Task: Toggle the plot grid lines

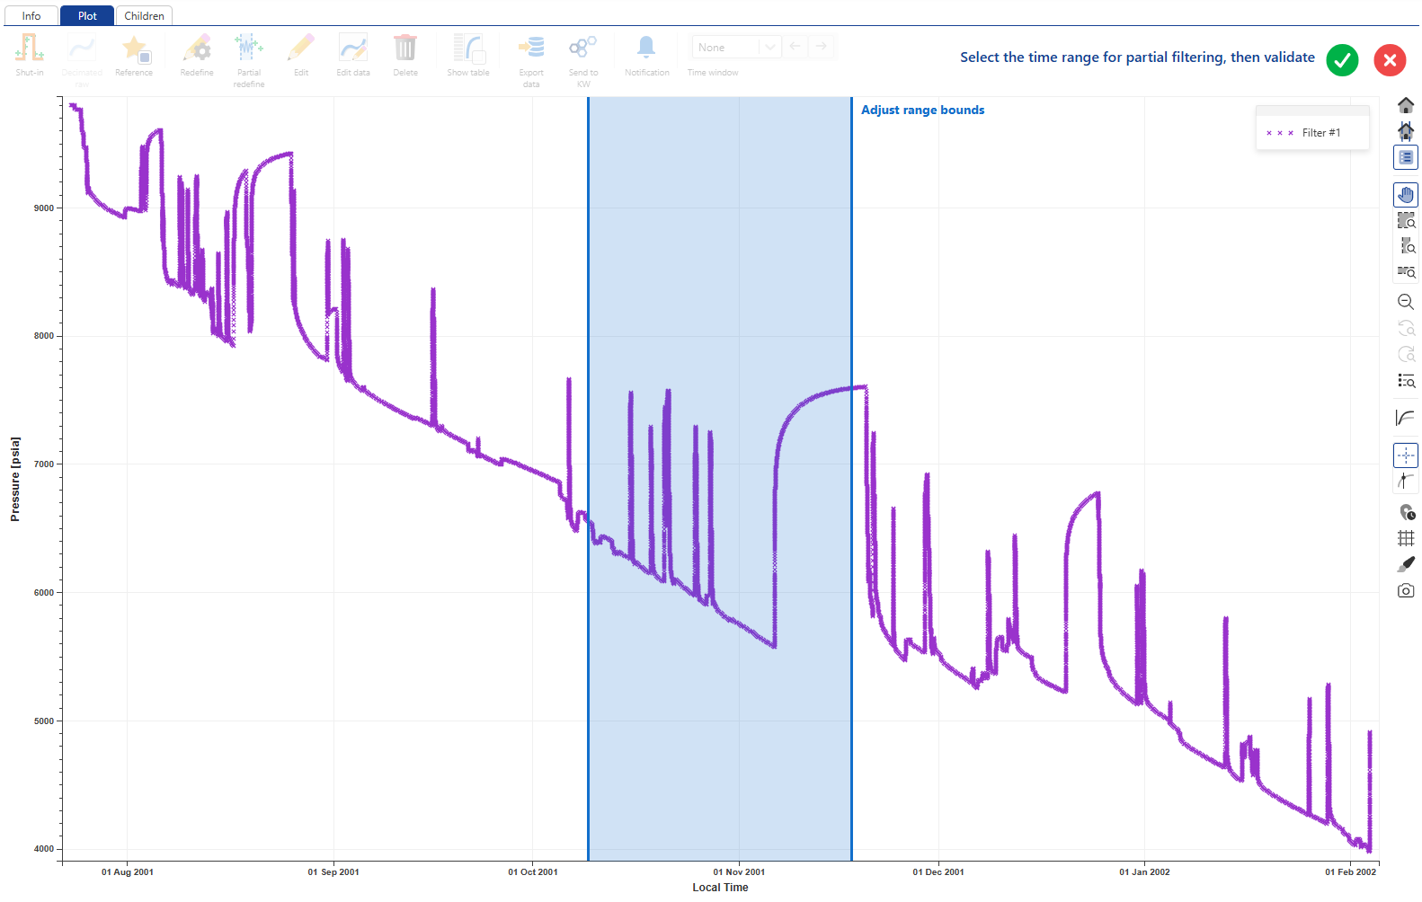Action: coord(1406,538)
